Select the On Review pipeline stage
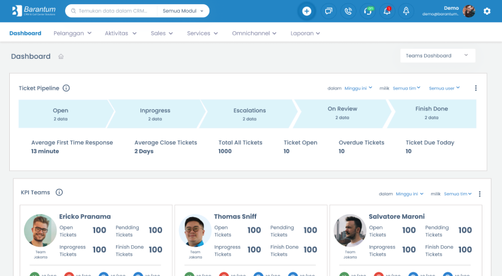The width and height of the screenshot is (502, 276). point(342,113)
